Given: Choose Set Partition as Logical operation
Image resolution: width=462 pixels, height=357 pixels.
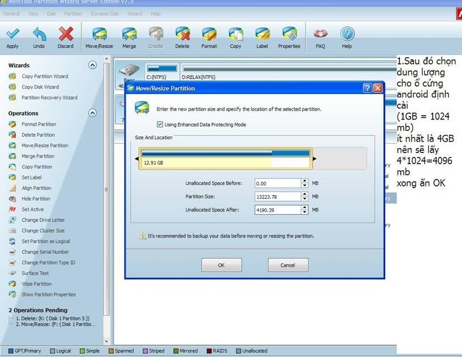Looking at the screenshot, I should click(x=46, y=241).
